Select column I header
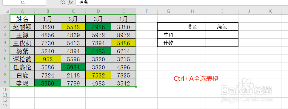 pyautogui.click(x=222, y=11)
